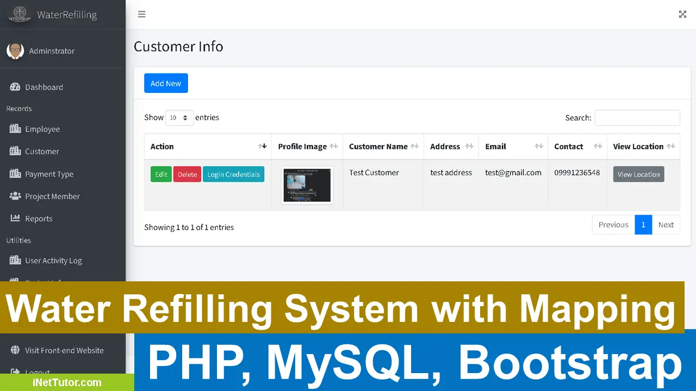
Task: Sort by Email column arrows
Action: click(x=539, y=146)
